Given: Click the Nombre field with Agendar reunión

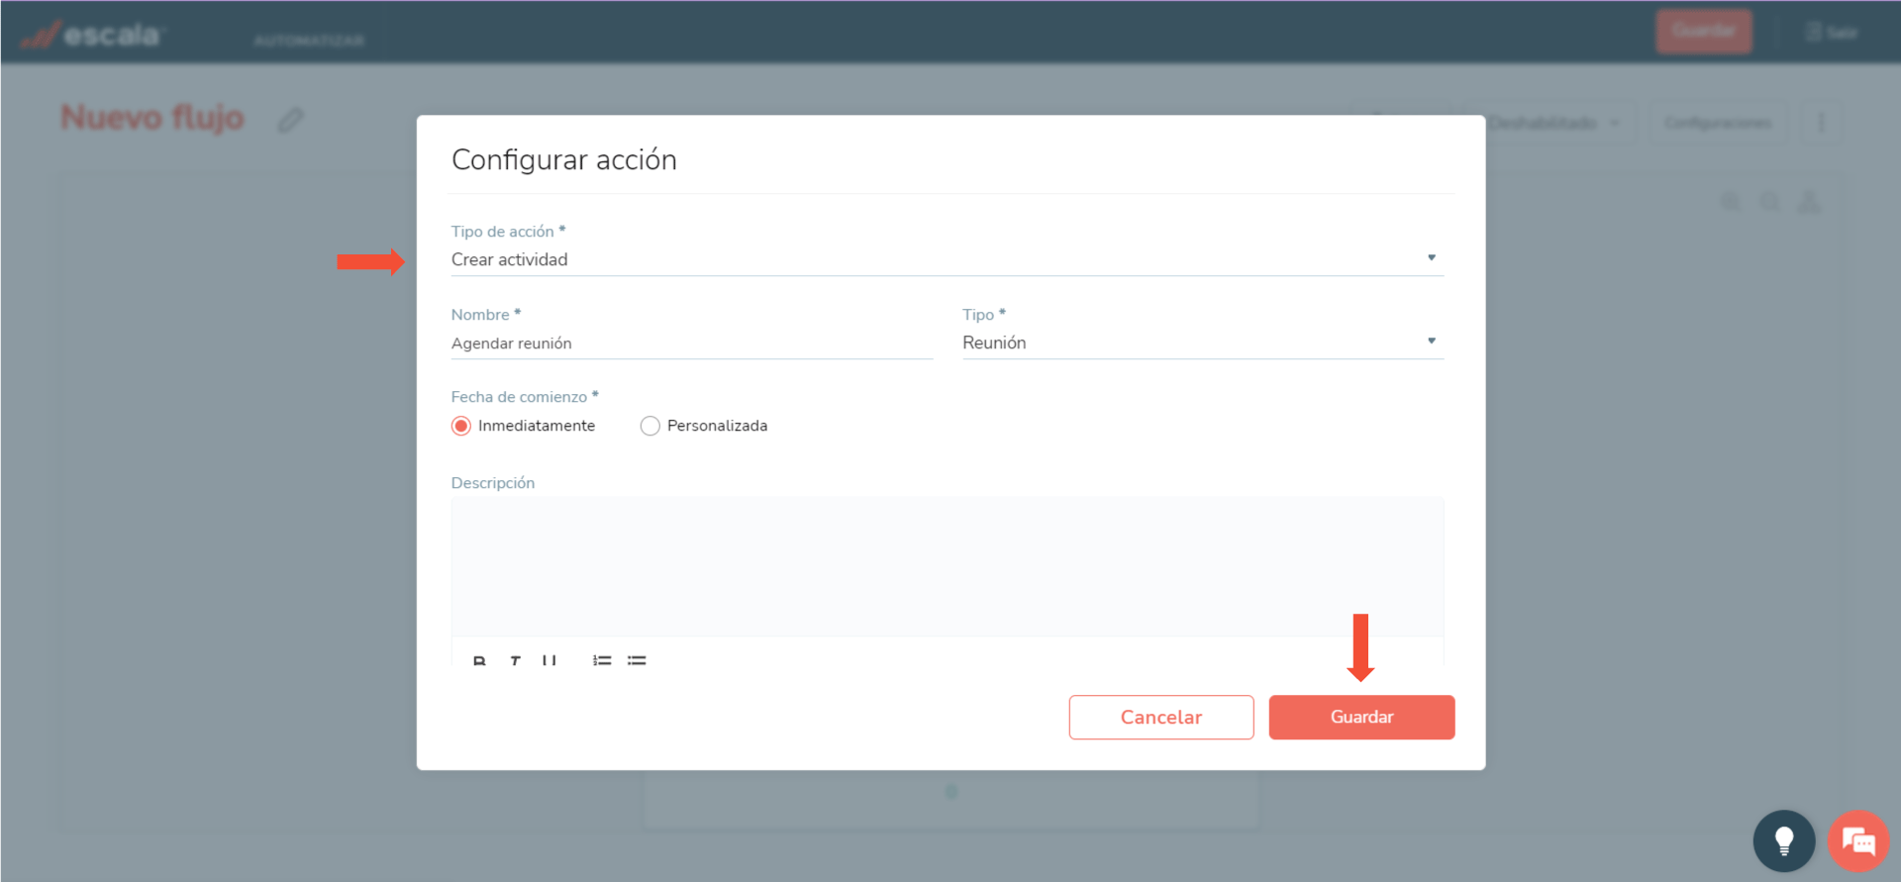Looking at the screenshot, I should pyautogui.click(x=692, y=343).
